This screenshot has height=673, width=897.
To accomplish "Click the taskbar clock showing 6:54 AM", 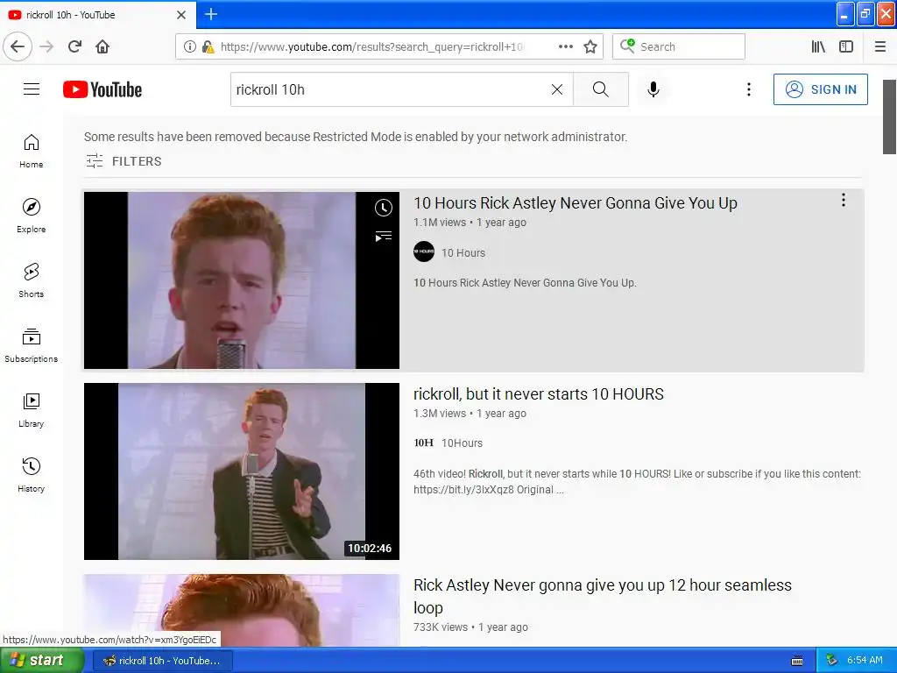I will tap(865, 661).
